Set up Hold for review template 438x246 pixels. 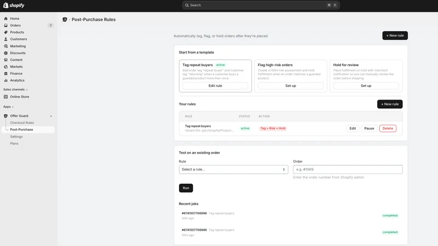[x=366, y=86]
